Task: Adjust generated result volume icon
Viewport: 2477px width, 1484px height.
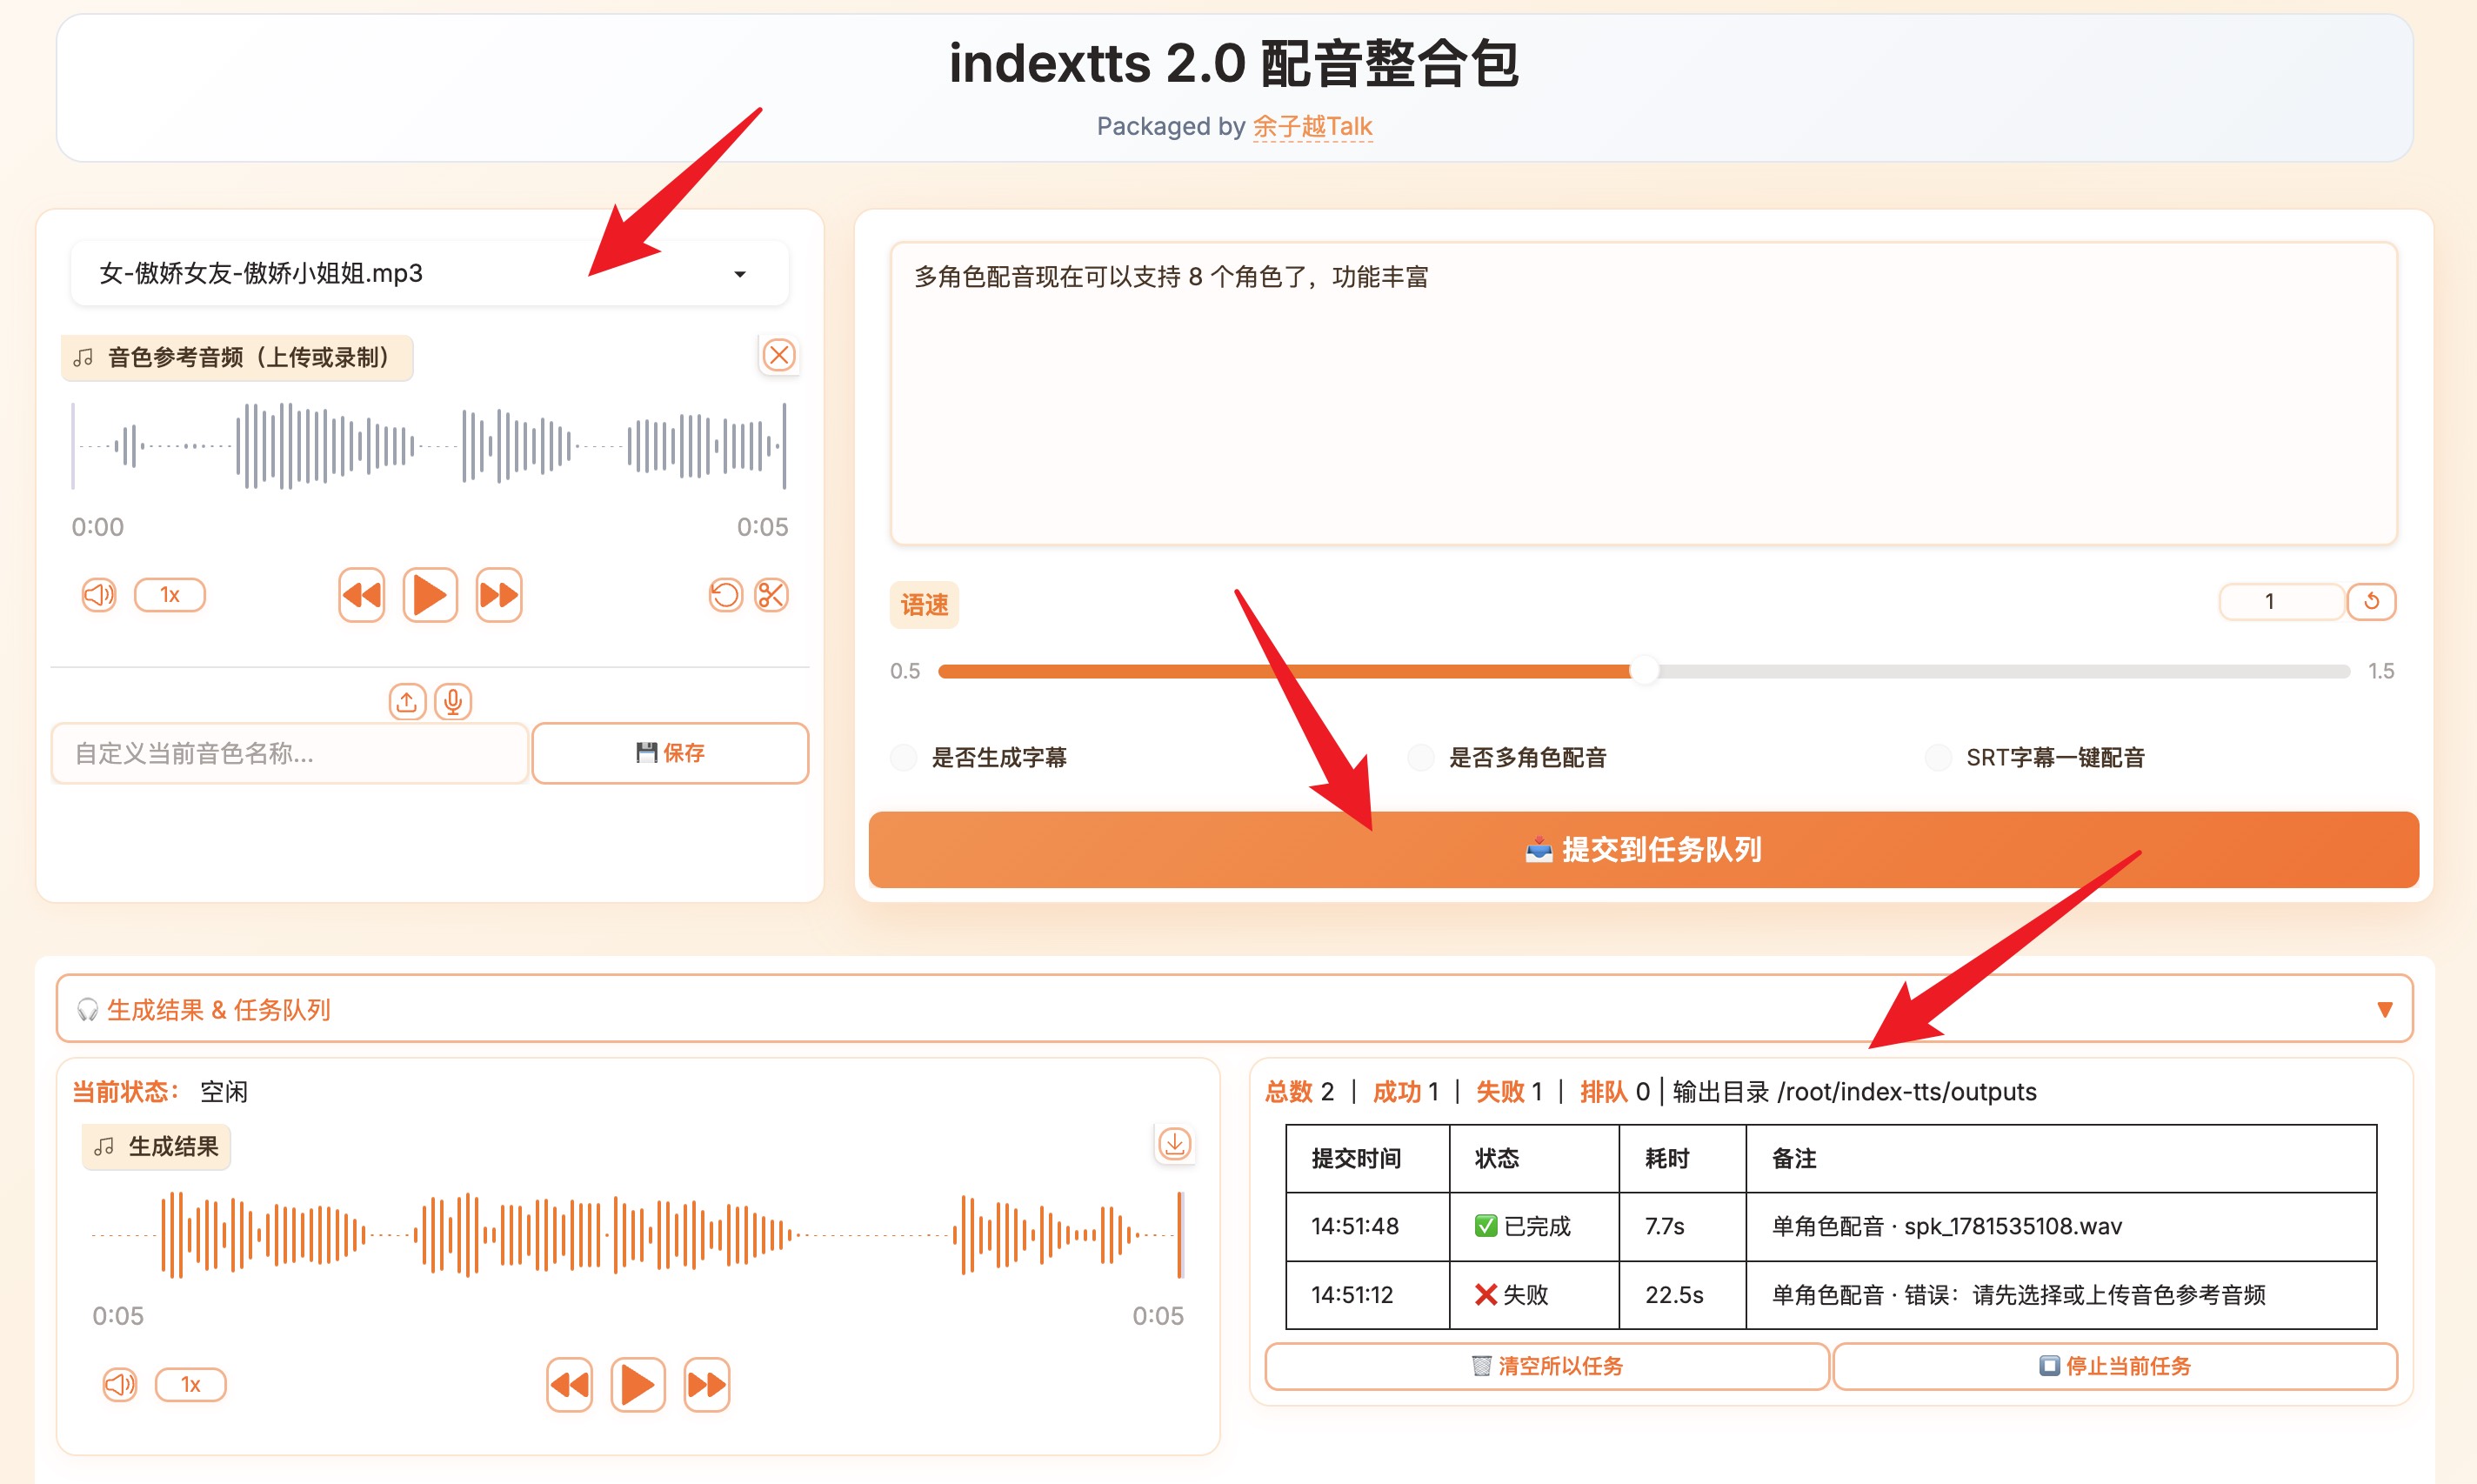Action: [x=119, y=1384]
